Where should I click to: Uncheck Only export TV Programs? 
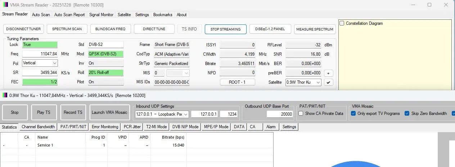352,113
